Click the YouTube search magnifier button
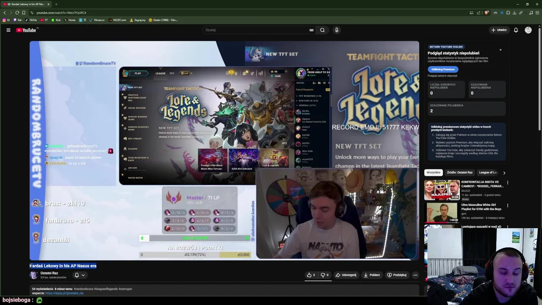 coord(322,30)
